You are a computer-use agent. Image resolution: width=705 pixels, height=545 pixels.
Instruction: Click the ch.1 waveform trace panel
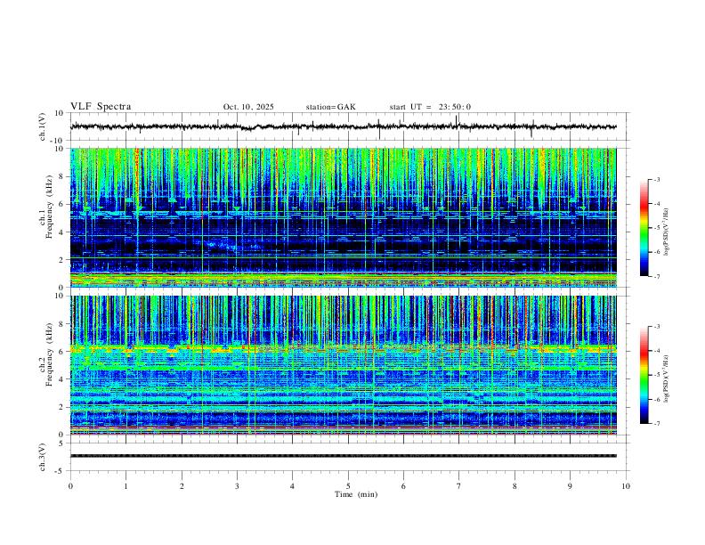(349, 126)
